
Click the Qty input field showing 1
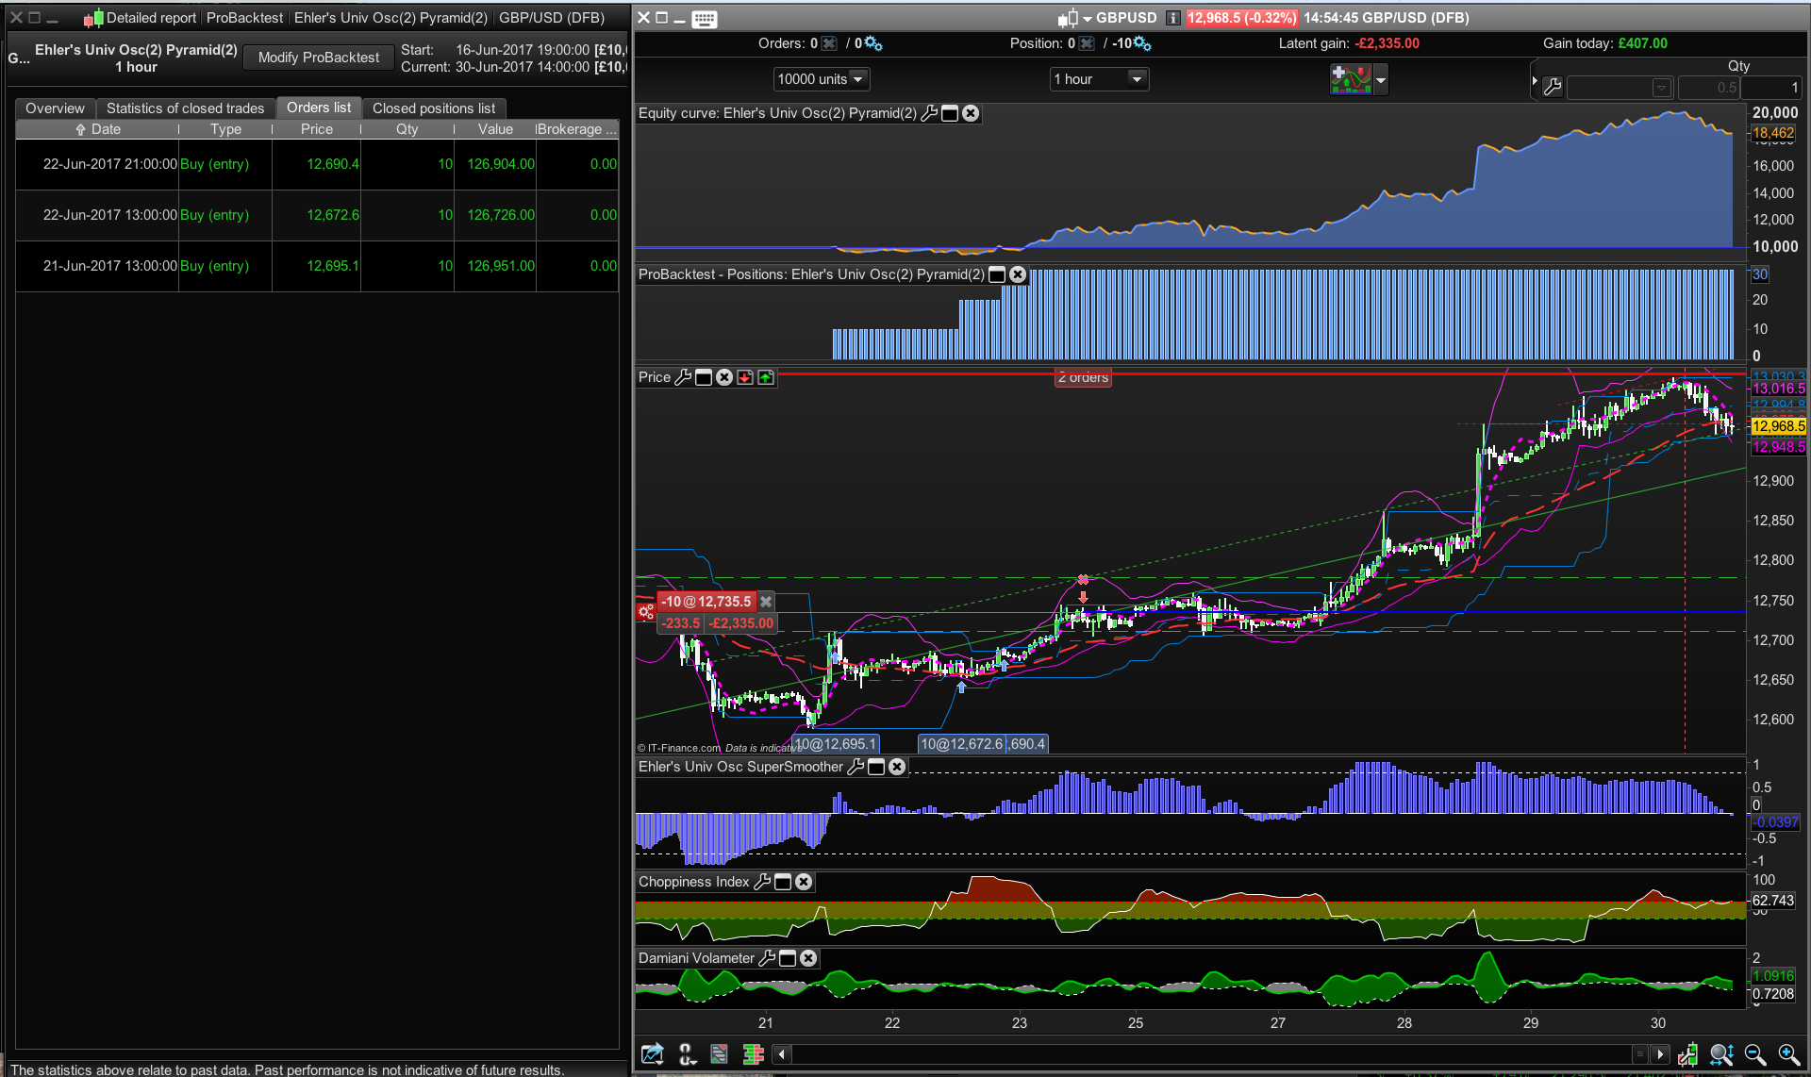click(x=1771, y=88)
